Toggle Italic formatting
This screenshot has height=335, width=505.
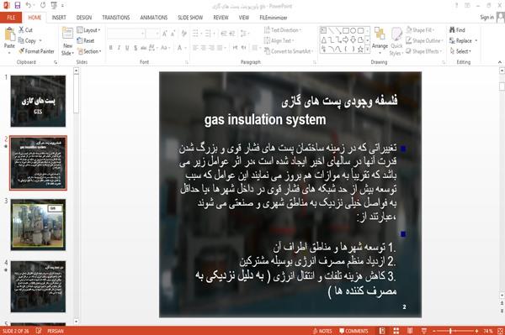click(120, 48)
